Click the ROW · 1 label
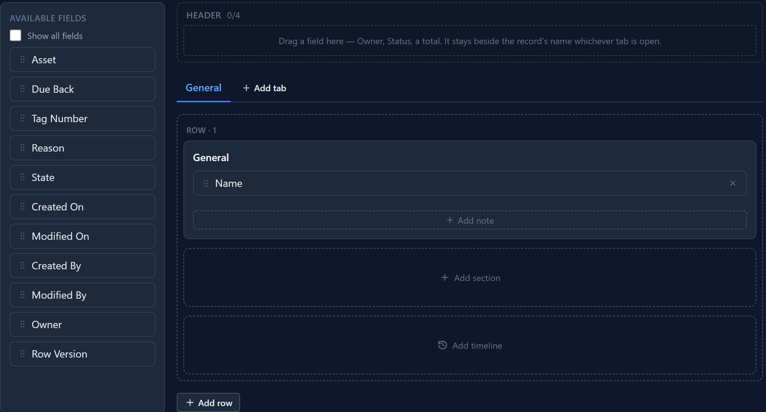Screen dimensions: 766x412 [201, 130]
